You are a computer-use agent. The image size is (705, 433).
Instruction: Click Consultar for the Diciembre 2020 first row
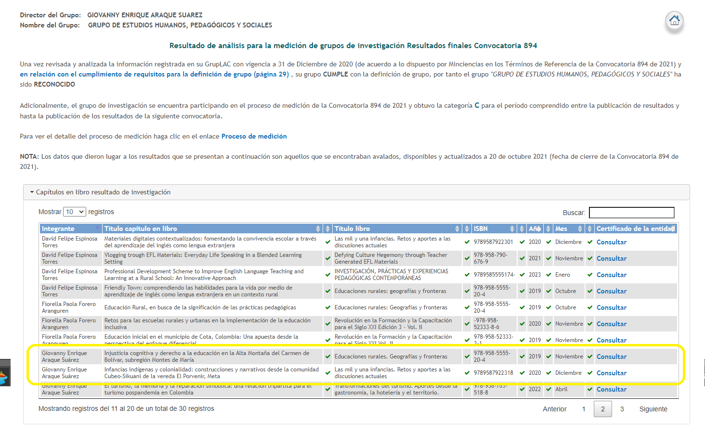(611, 242)
